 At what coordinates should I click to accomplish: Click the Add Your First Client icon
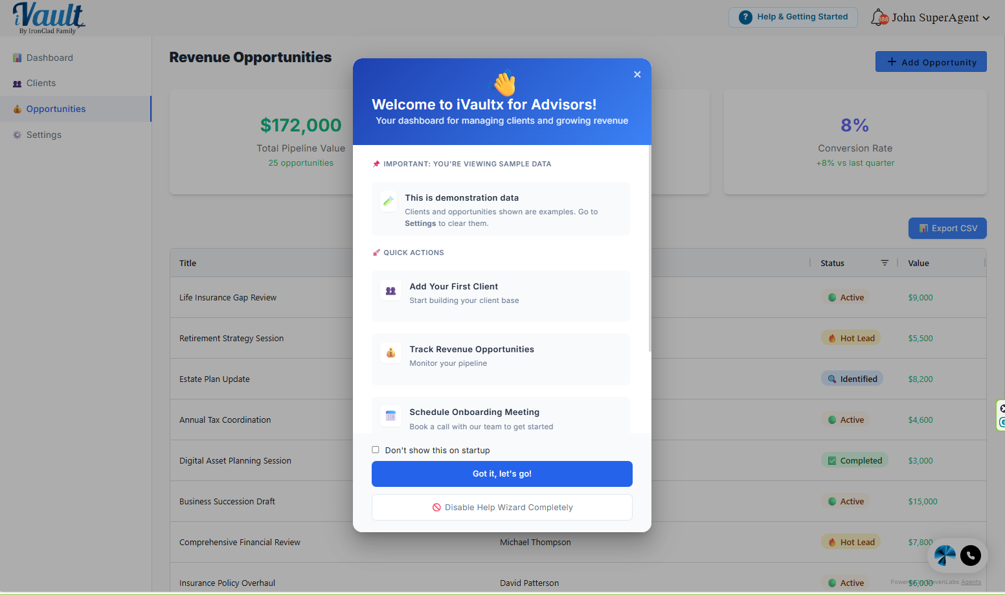[390, 291]
